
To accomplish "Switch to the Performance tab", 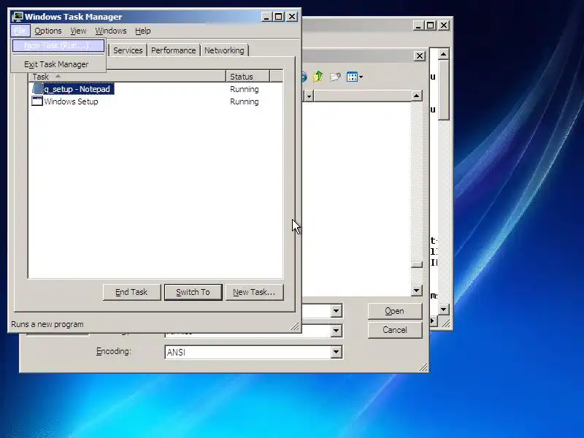I will (173, 50).
